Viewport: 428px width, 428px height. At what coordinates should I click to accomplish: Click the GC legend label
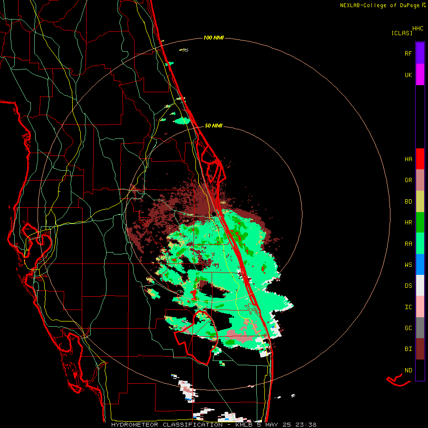pos(408,328)
